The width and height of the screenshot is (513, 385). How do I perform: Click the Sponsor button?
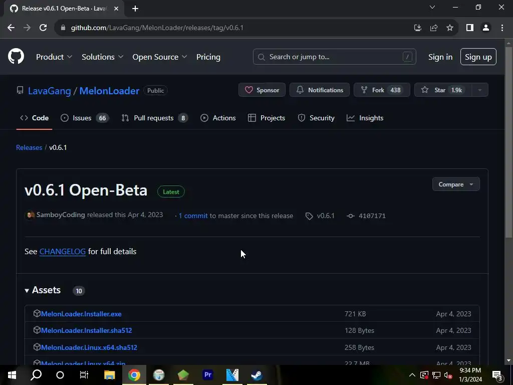[262, 90]
